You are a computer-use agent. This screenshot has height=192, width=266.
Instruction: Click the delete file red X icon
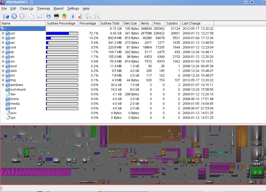[80, 16]
